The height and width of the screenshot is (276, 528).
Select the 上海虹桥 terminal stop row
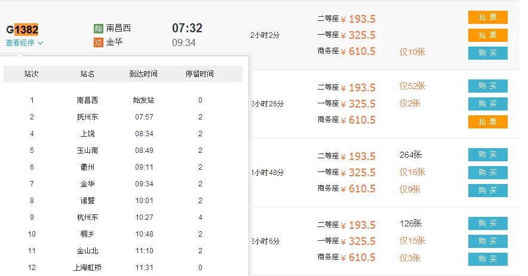(x=87, y=268)
